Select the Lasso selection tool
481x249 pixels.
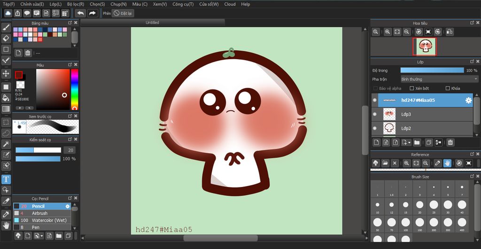[x=6, y=133]
